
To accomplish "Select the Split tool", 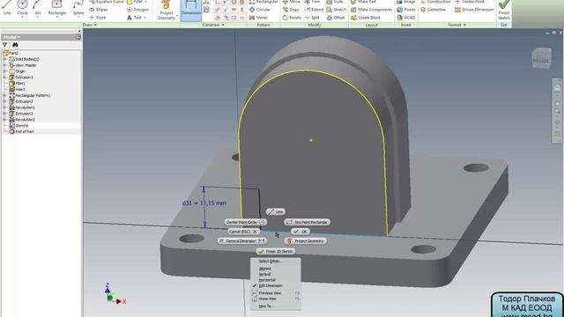I will click(x=312, y=18).
